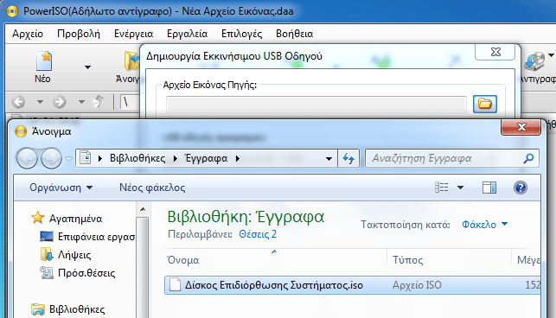Expand the Νέο button dropdown arrow
556x318 pixels.
tap(87, 67)
